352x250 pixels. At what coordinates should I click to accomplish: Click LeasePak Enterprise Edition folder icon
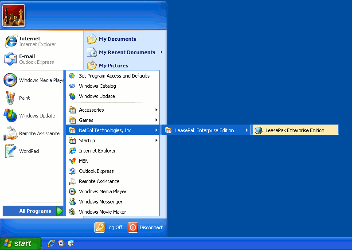tap(168, 130)
